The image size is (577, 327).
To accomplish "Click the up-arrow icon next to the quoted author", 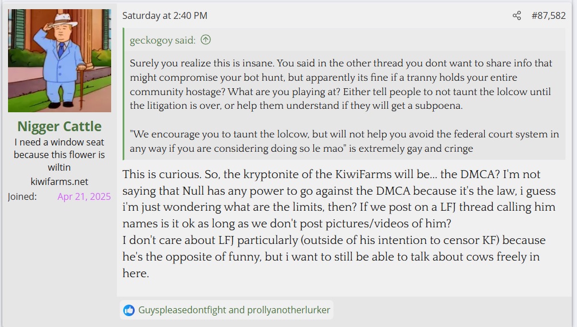I will pos(206,40).
